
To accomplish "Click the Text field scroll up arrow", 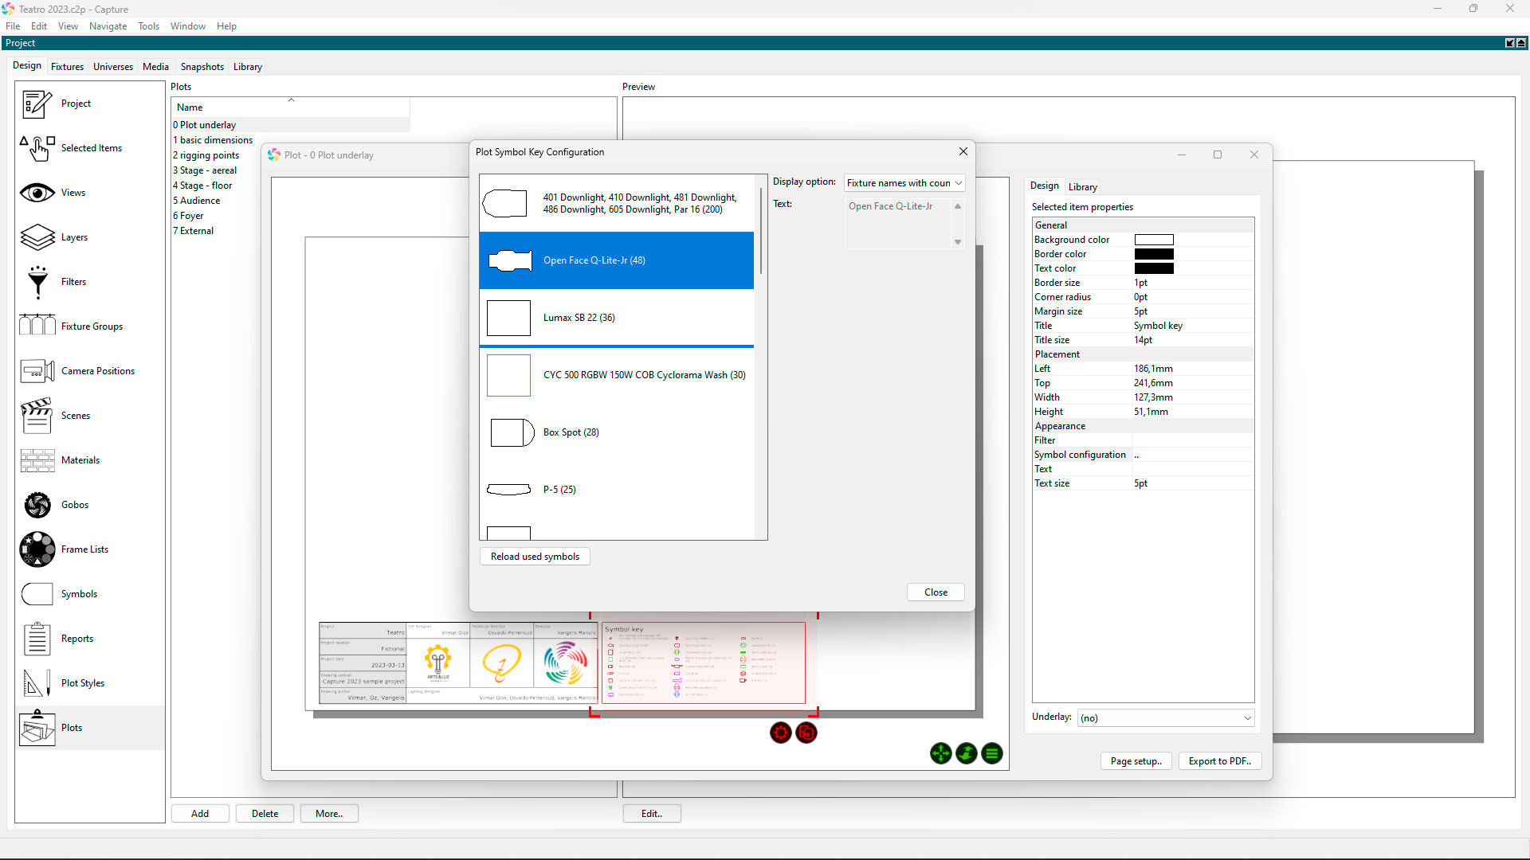I will pyautogui.click(x=958, y=206).
